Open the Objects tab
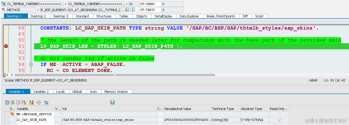This screenshot has height=125, width=349. [x=142, y=16]
